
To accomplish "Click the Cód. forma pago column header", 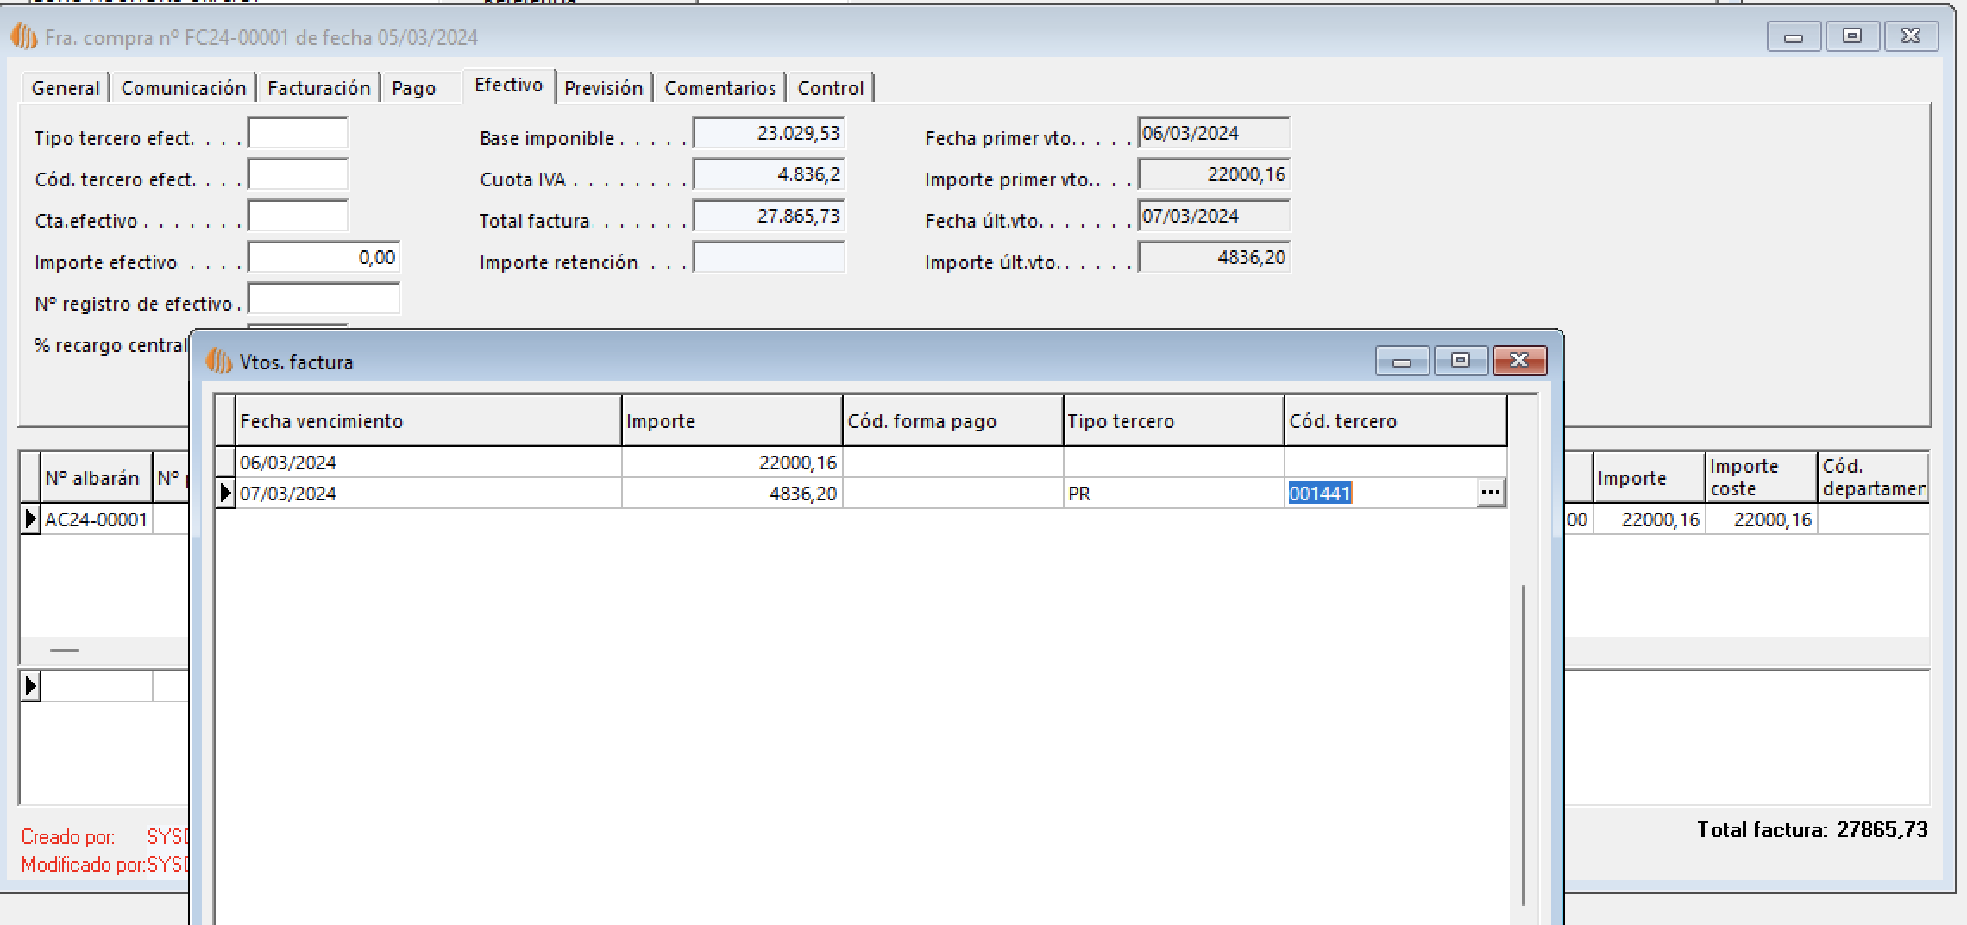I will (952, 421).
